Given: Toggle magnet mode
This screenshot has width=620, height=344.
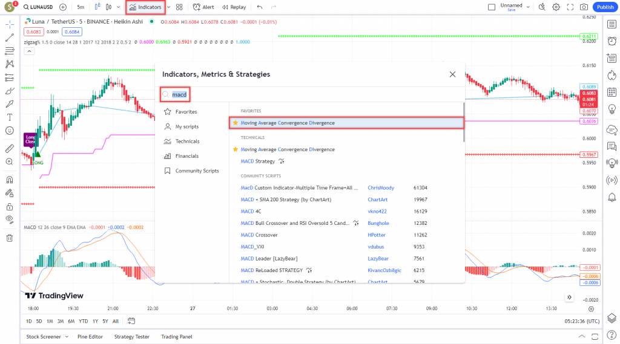Looking at the screenshot, I should [10, 180].
